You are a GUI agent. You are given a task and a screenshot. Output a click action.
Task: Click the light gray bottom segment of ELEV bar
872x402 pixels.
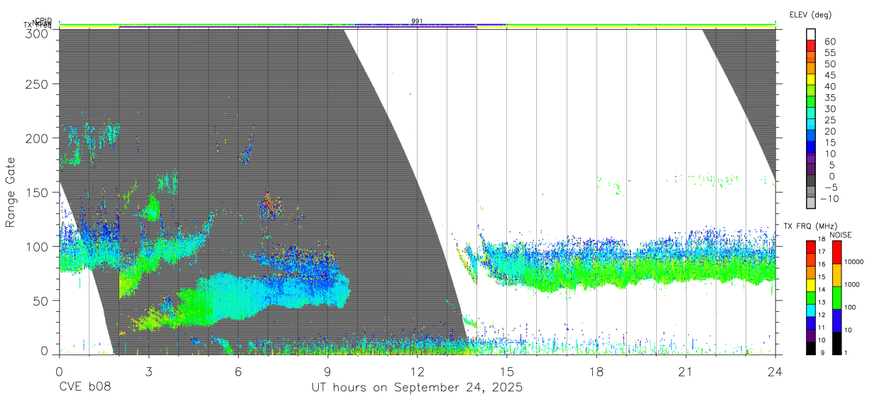coord(811,203)
